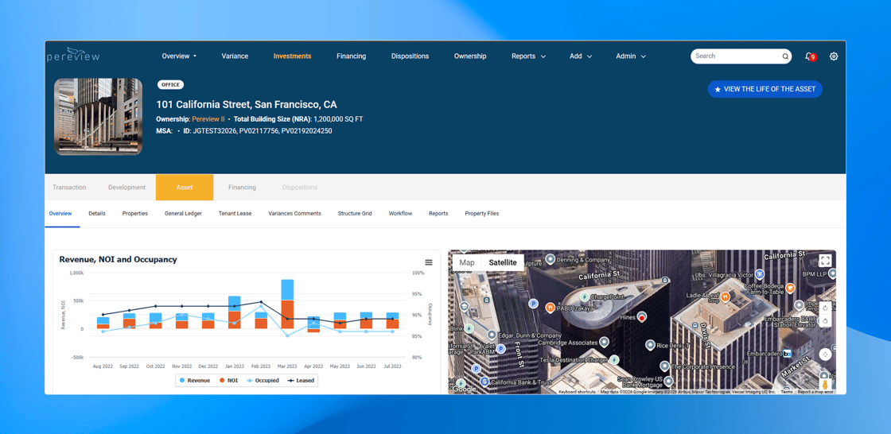This screenshot has height=434, width=891.
Task: Switch to the Development tab
Action: (x=126, y=188)
